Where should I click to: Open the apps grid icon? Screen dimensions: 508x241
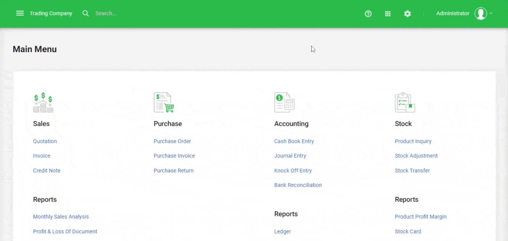coord(388,14)
